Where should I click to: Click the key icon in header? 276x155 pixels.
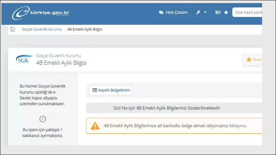tap(198, 12)
